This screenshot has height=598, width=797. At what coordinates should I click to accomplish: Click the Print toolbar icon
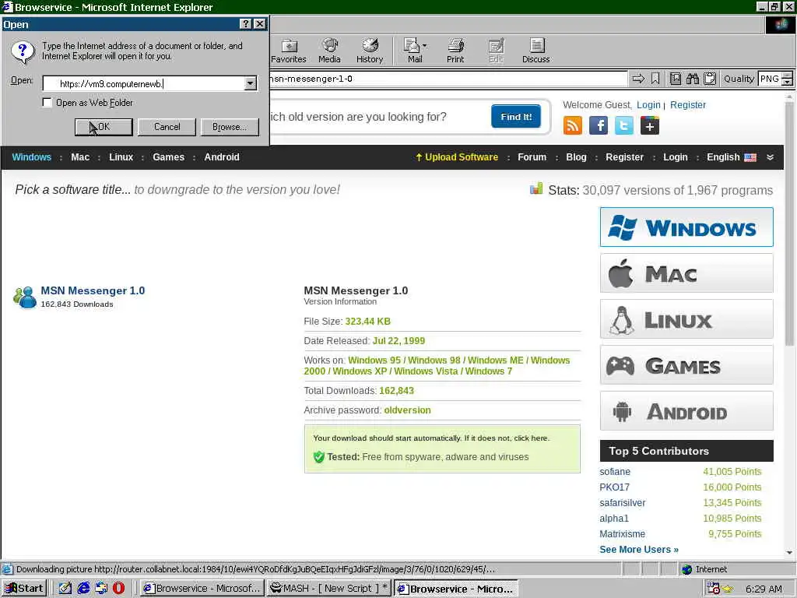coord(455,51)
